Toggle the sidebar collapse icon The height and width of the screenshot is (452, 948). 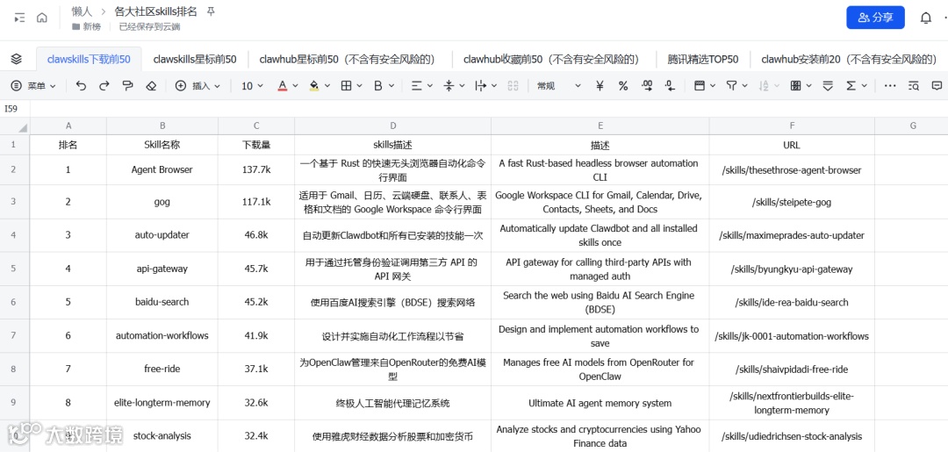pos(19,18)
